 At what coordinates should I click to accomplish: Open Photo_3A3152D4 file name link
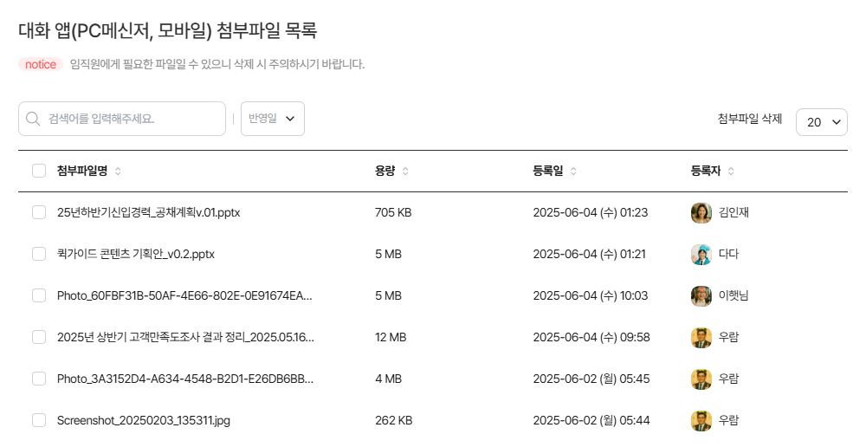click(184, 379)
